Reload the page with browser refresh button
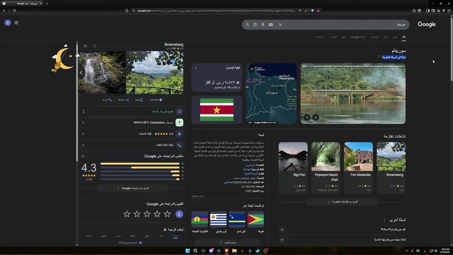The height and width of the screenshot is (255, 453). click(15, 11)
